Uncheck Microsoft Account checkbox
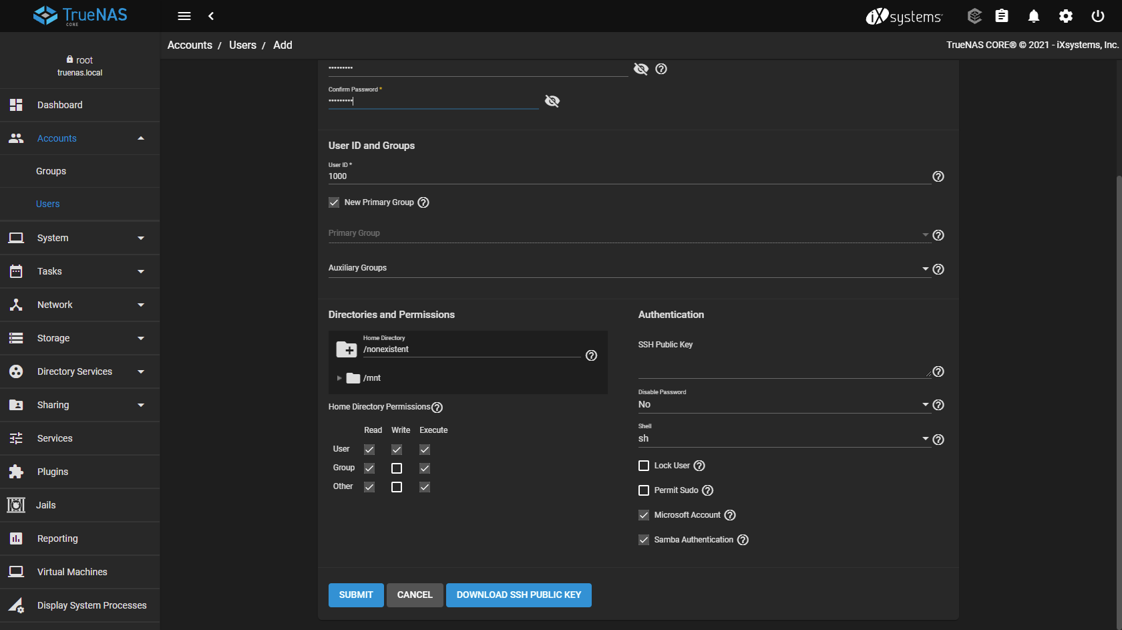 pos(644,515)
